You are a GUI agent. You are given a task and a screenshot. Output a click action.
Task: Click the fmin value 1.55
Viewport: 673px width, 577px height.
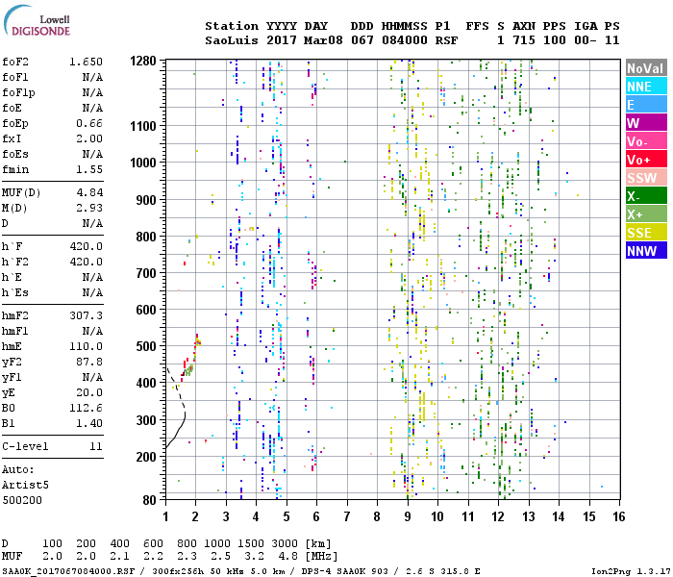(89, 169)
